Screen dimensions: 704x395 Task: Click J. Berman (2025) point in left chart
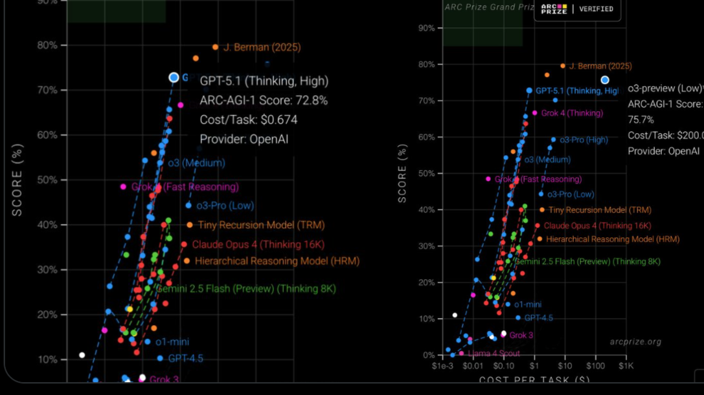pyautogui.click(x=216, y=47)
